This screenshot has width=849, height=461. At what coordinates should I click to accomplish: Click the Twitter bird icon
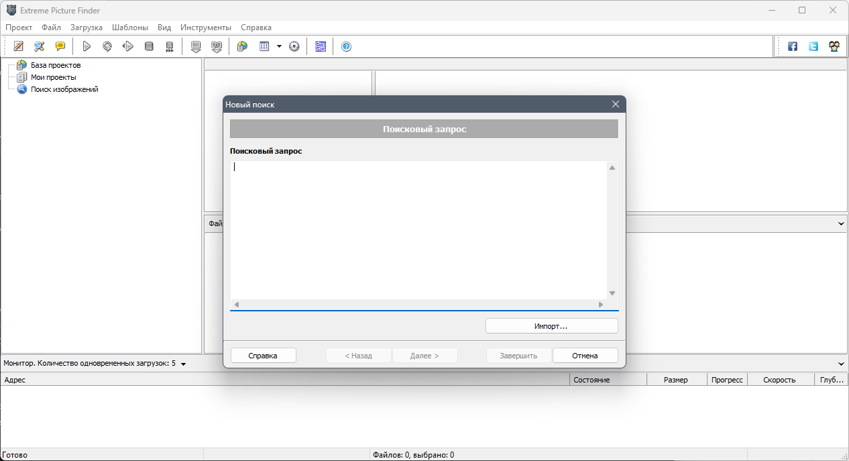point(813,46)
